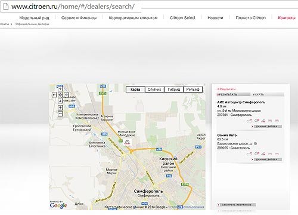Pan the map up with the arrow control
Image resolution: width=298 pixels, height=215 pixels.
(60, 89)
